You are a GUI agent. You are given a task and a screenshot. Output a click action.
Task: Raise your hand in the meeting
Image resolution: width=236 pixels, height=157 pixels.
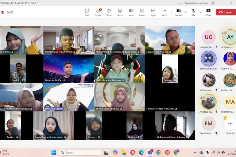pos(109,12)
